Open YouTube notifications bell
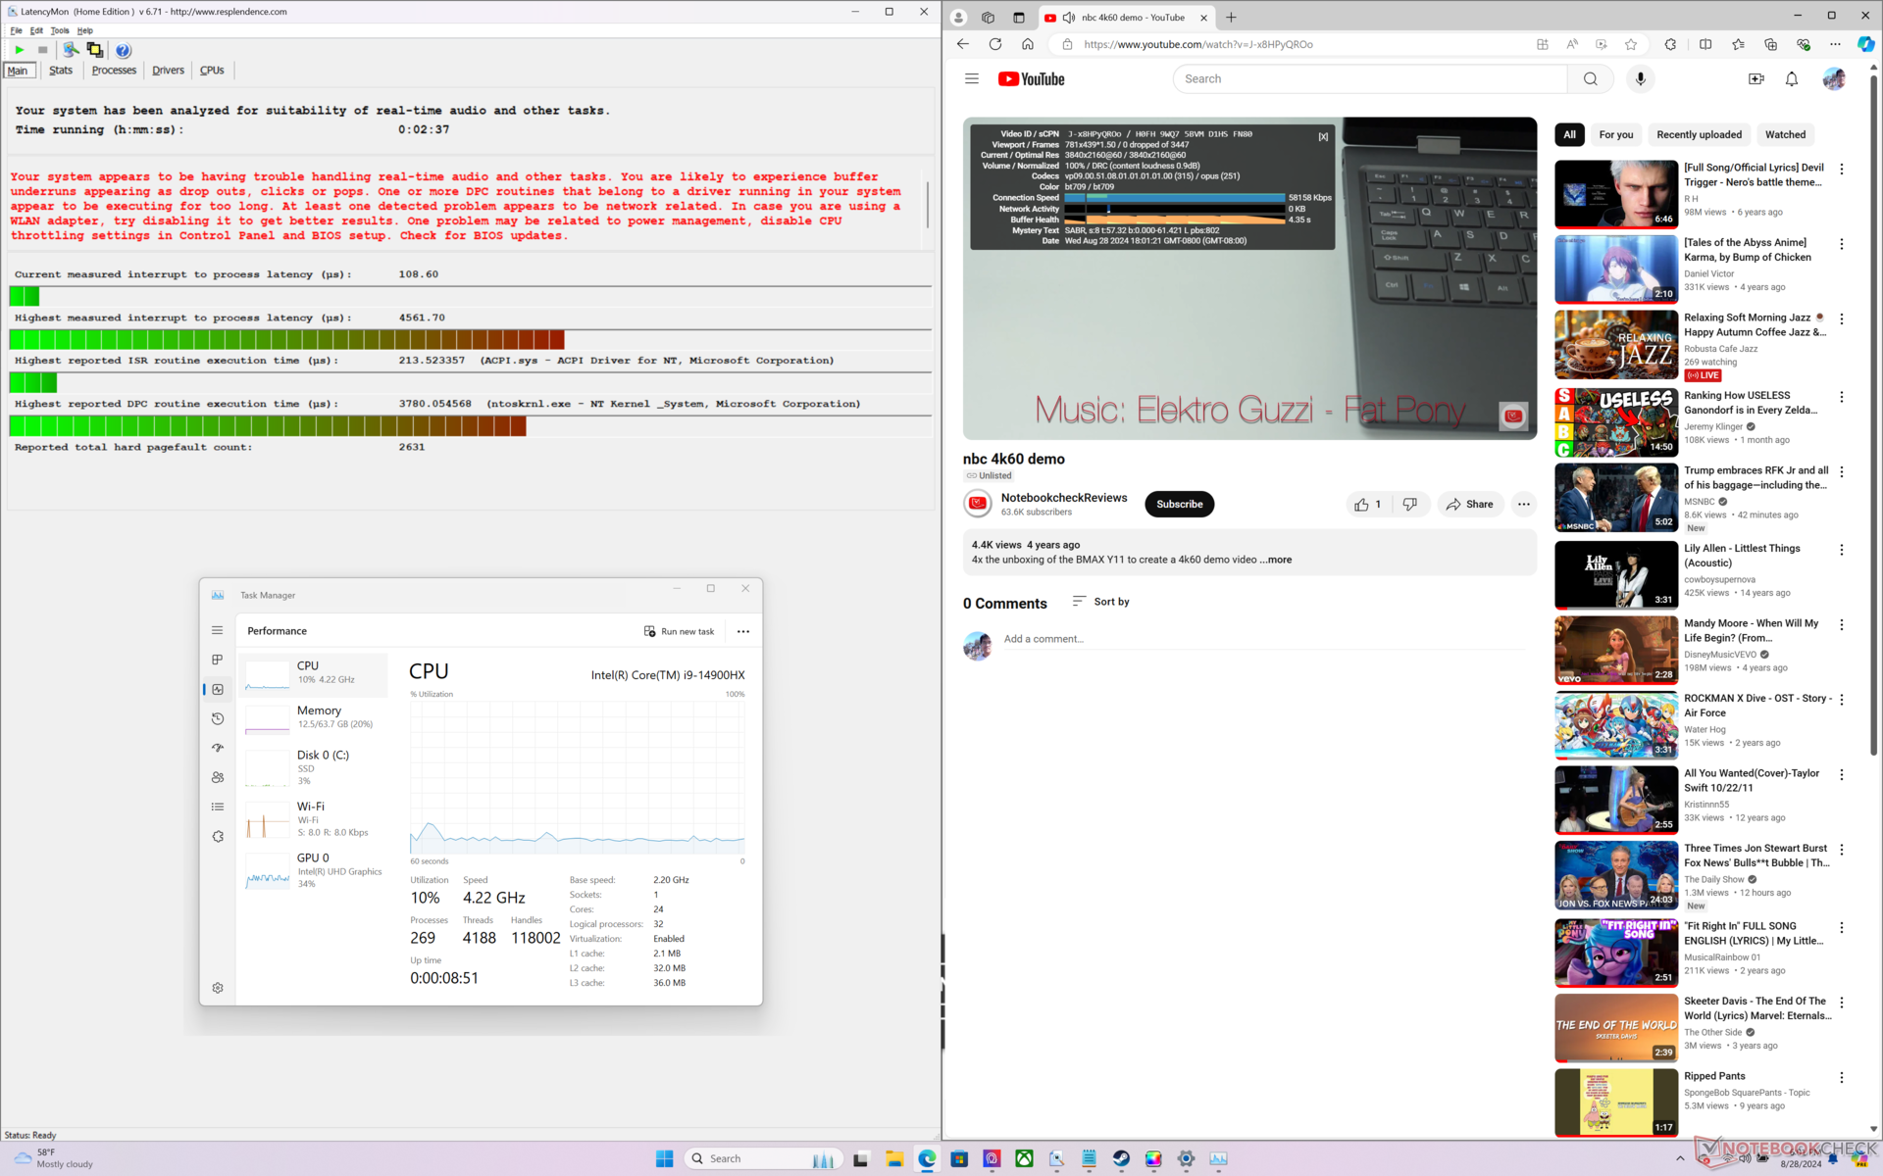This screenshot has width=1883, height=1176. (x=1791, y=79)
